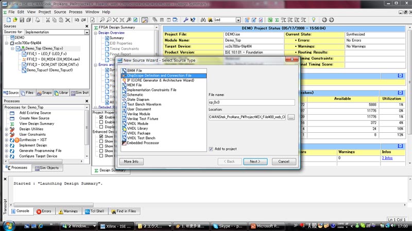Click the light bulb tips icon
The image size is (412, 231).
pyautogui.click(x=314, y=20)
